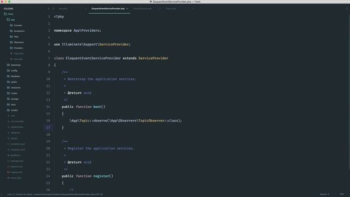Screen dimensions: 350x197
Task: Collapse the app folder in sidebar
Action: [x=10, y=20]
